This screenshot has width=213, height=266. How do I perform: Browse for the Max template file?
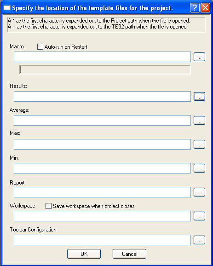(x=199, y=144)
